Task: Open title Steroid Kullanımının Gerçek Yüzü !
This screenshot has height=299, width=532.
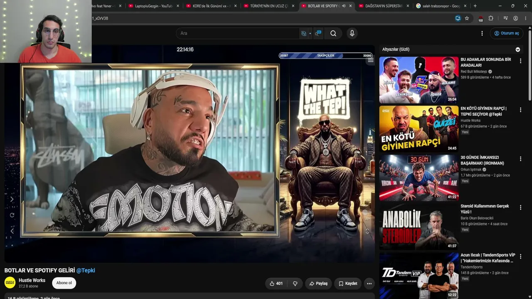Action: pyautogui.click(x=485, y=209)
